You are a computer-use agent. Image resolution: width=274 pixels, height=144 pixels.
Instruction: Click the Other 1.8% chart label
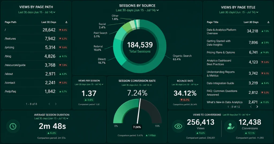coord(115,17)
